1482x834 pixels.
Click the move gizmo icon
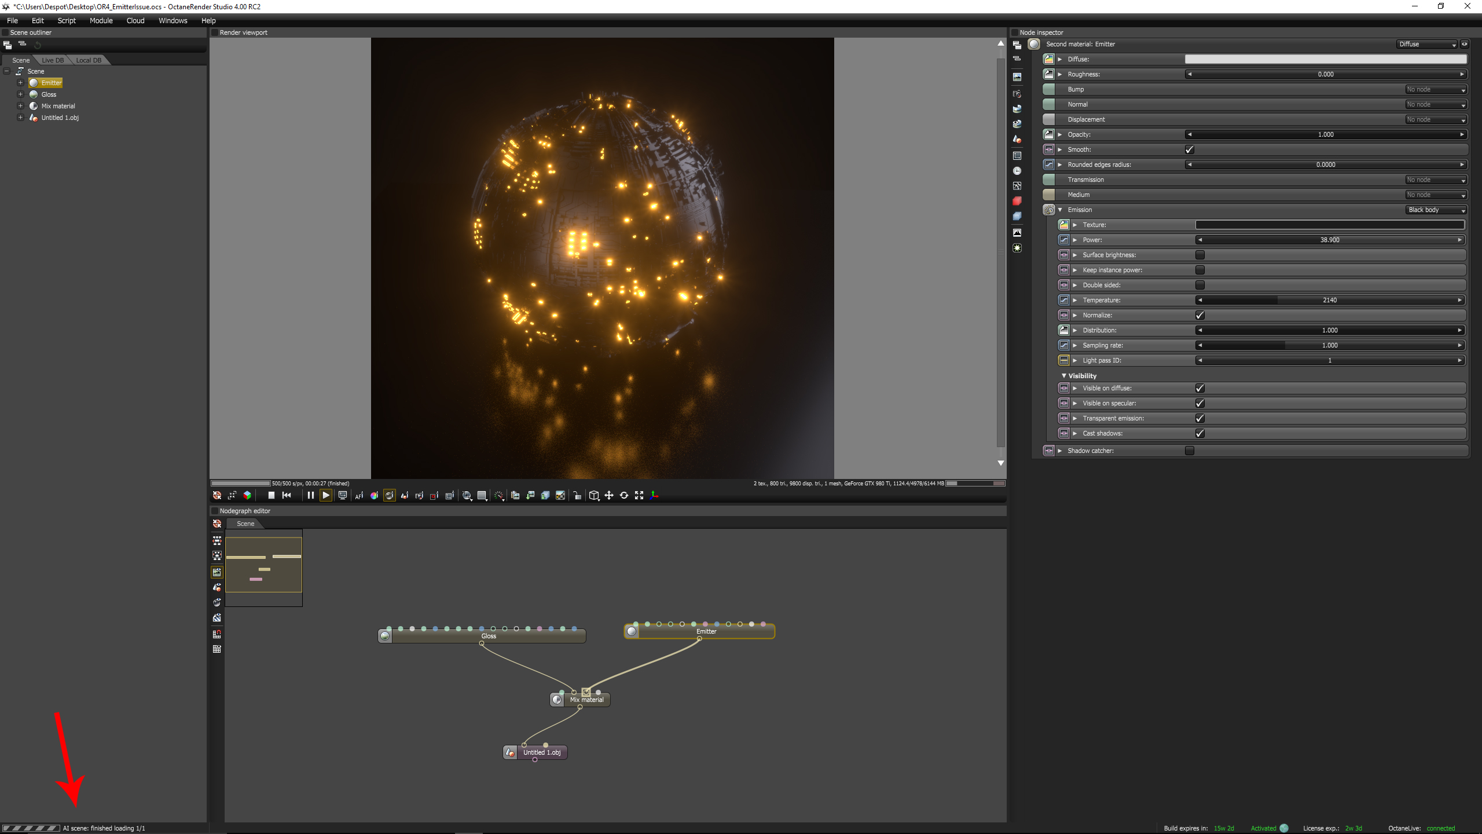tap(609, 495)
